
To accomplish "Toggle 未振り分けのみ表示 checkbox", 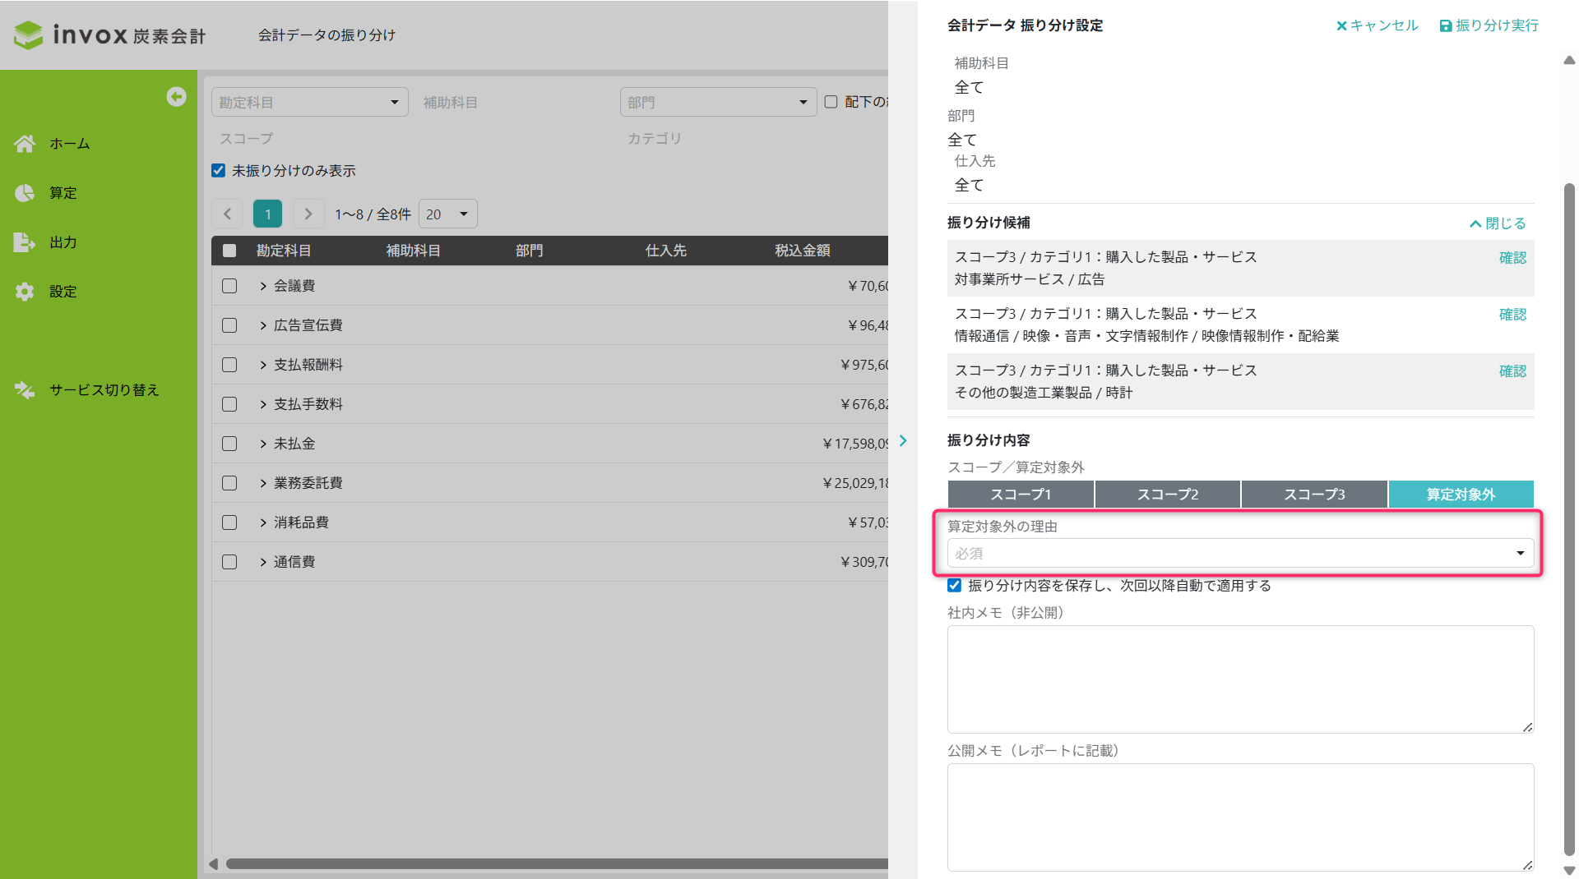I will [218, 171].
